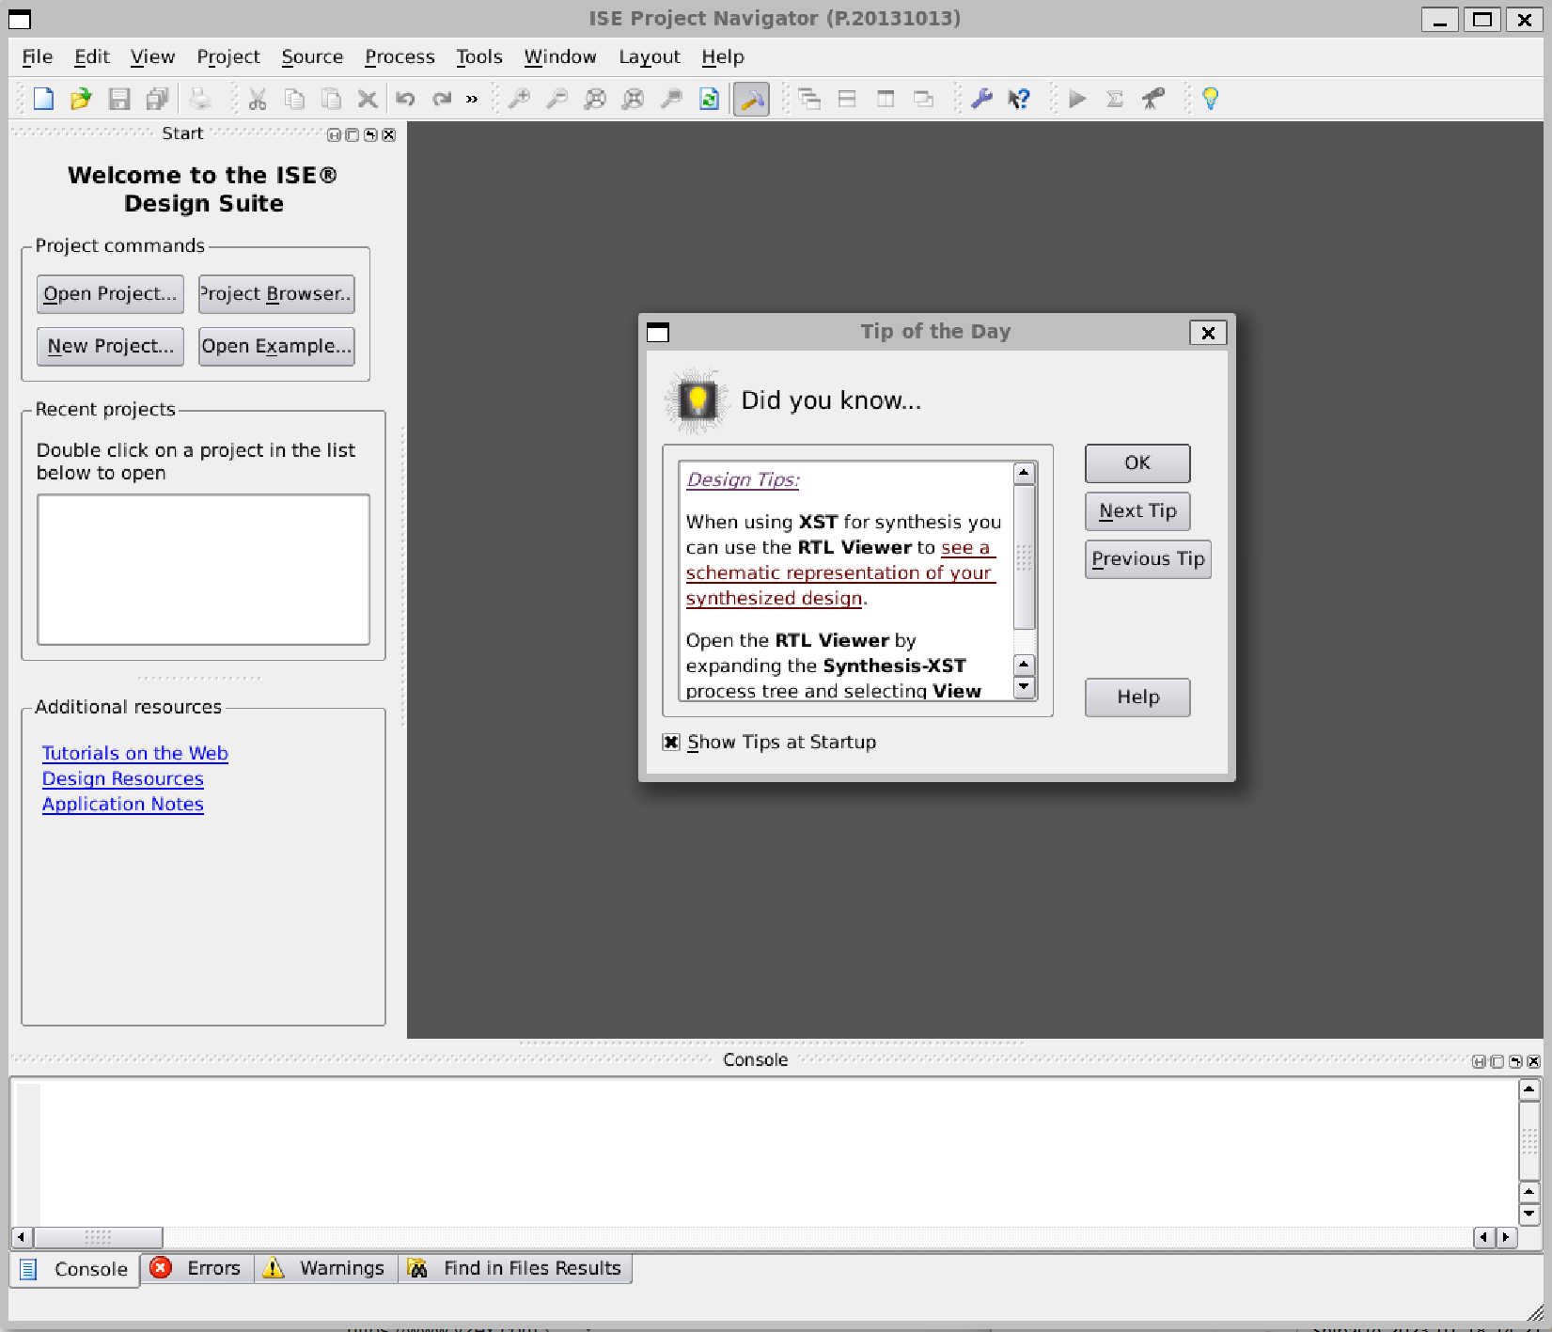This screenshot has width=1552, height=1332.
Task: Click the Run play arrow icon
Action: point(1077,99)
